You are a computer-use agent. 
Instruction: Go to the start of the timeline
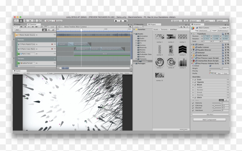pos(21,27)
